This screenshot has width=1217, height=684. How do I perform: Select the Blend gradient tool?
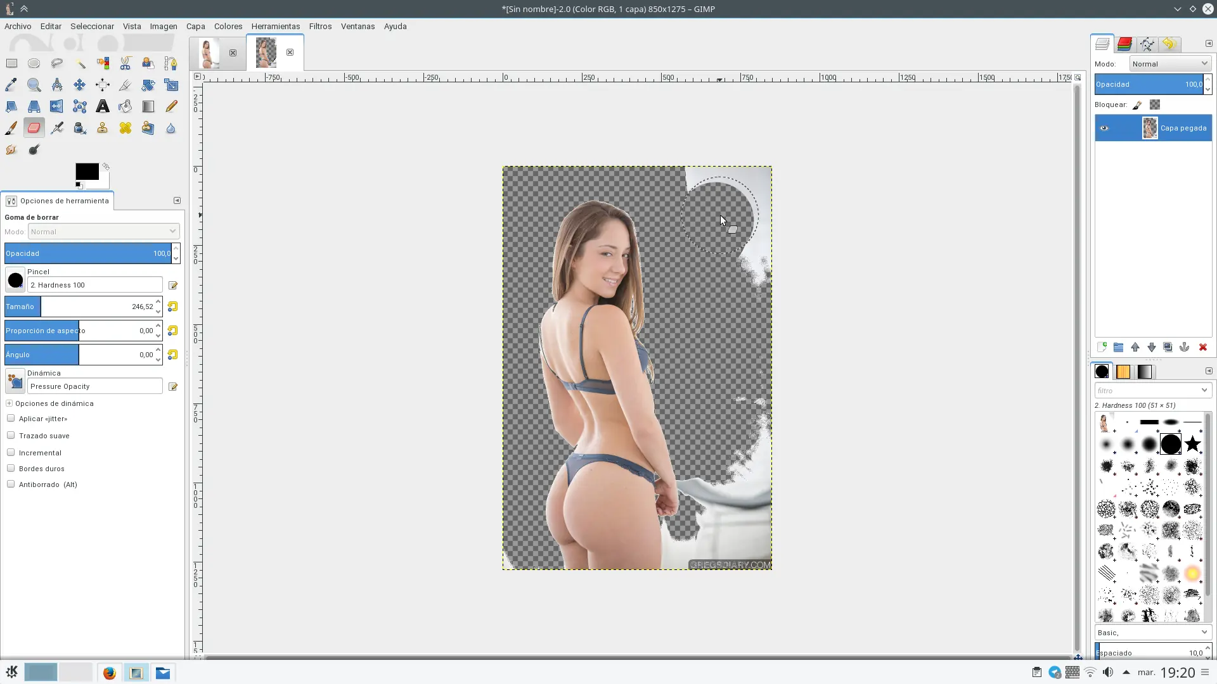148,106
